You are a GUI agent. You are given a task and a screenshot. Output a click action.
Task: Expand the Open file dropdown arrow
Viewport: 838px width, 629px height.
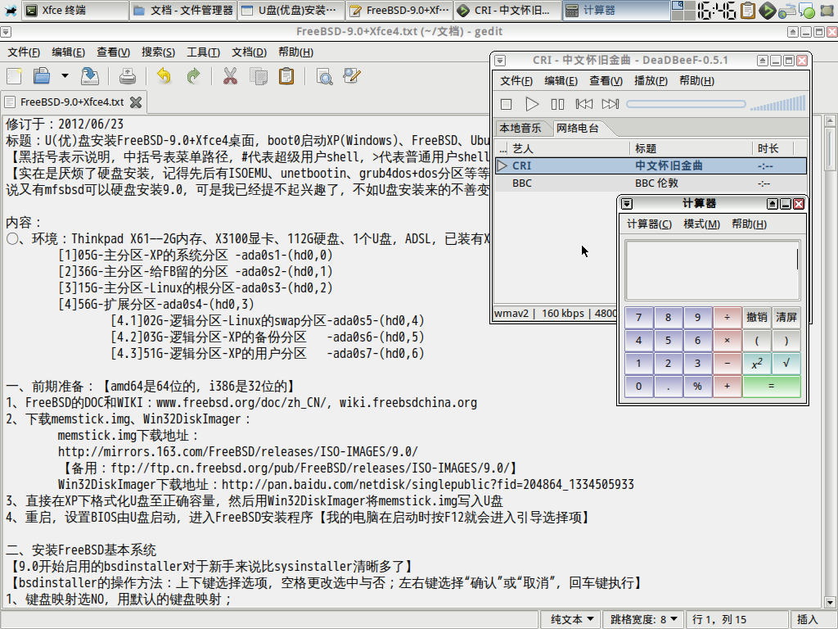point(65,77)
